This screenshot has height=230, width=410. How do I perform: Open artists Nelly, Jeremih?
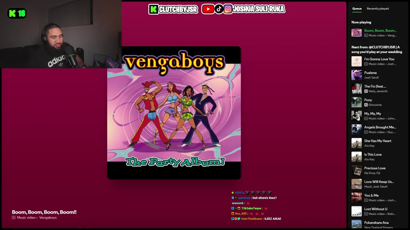(x=378, y=91)
